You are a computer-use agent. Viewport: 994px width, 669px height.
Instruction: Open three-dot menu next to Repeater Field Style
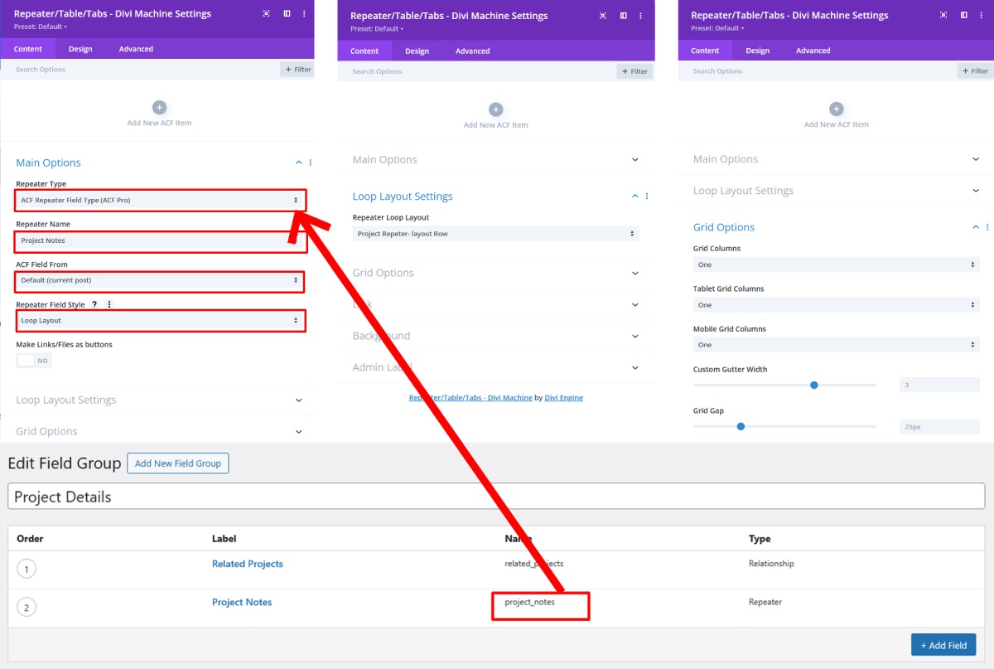pos(109,304)
